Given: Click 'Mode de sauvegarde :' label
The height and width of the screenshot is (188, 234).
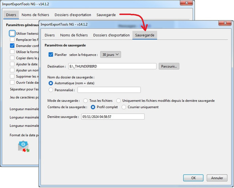Looking at the screenshot, I should (x=64, y=101).
